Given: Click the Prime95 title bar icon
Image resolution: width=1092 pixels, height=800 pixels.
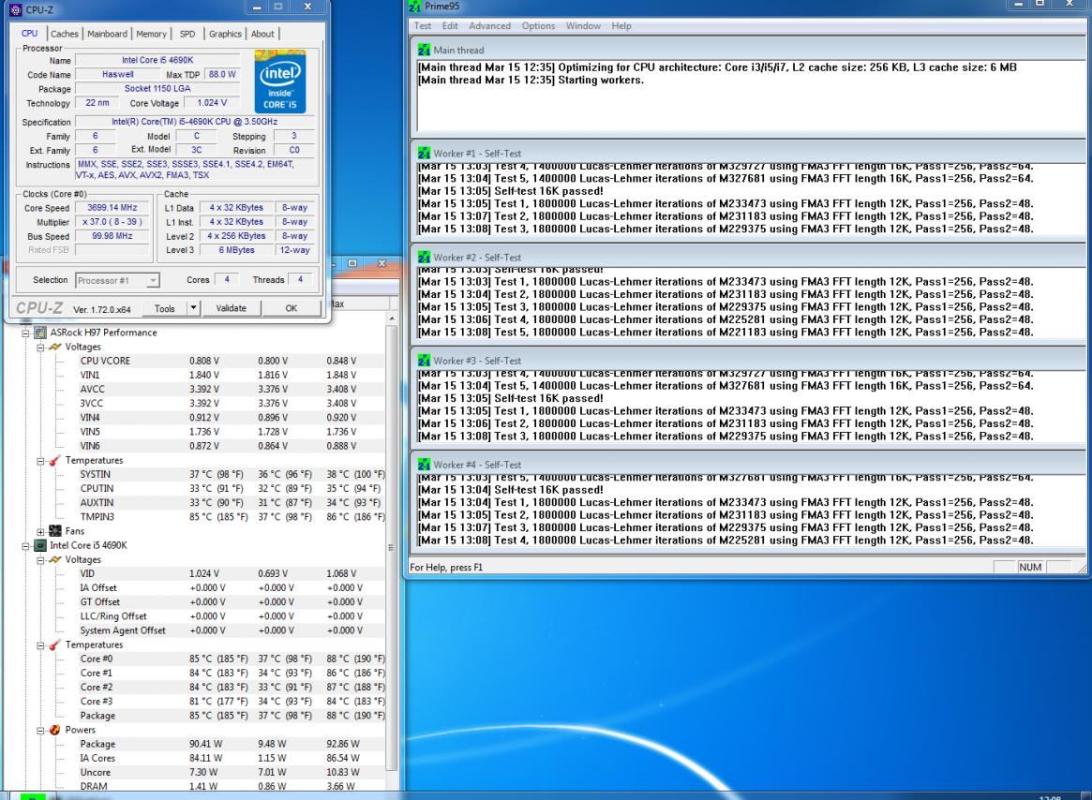Looking at the screenshot, I should [x=415, y=7].
